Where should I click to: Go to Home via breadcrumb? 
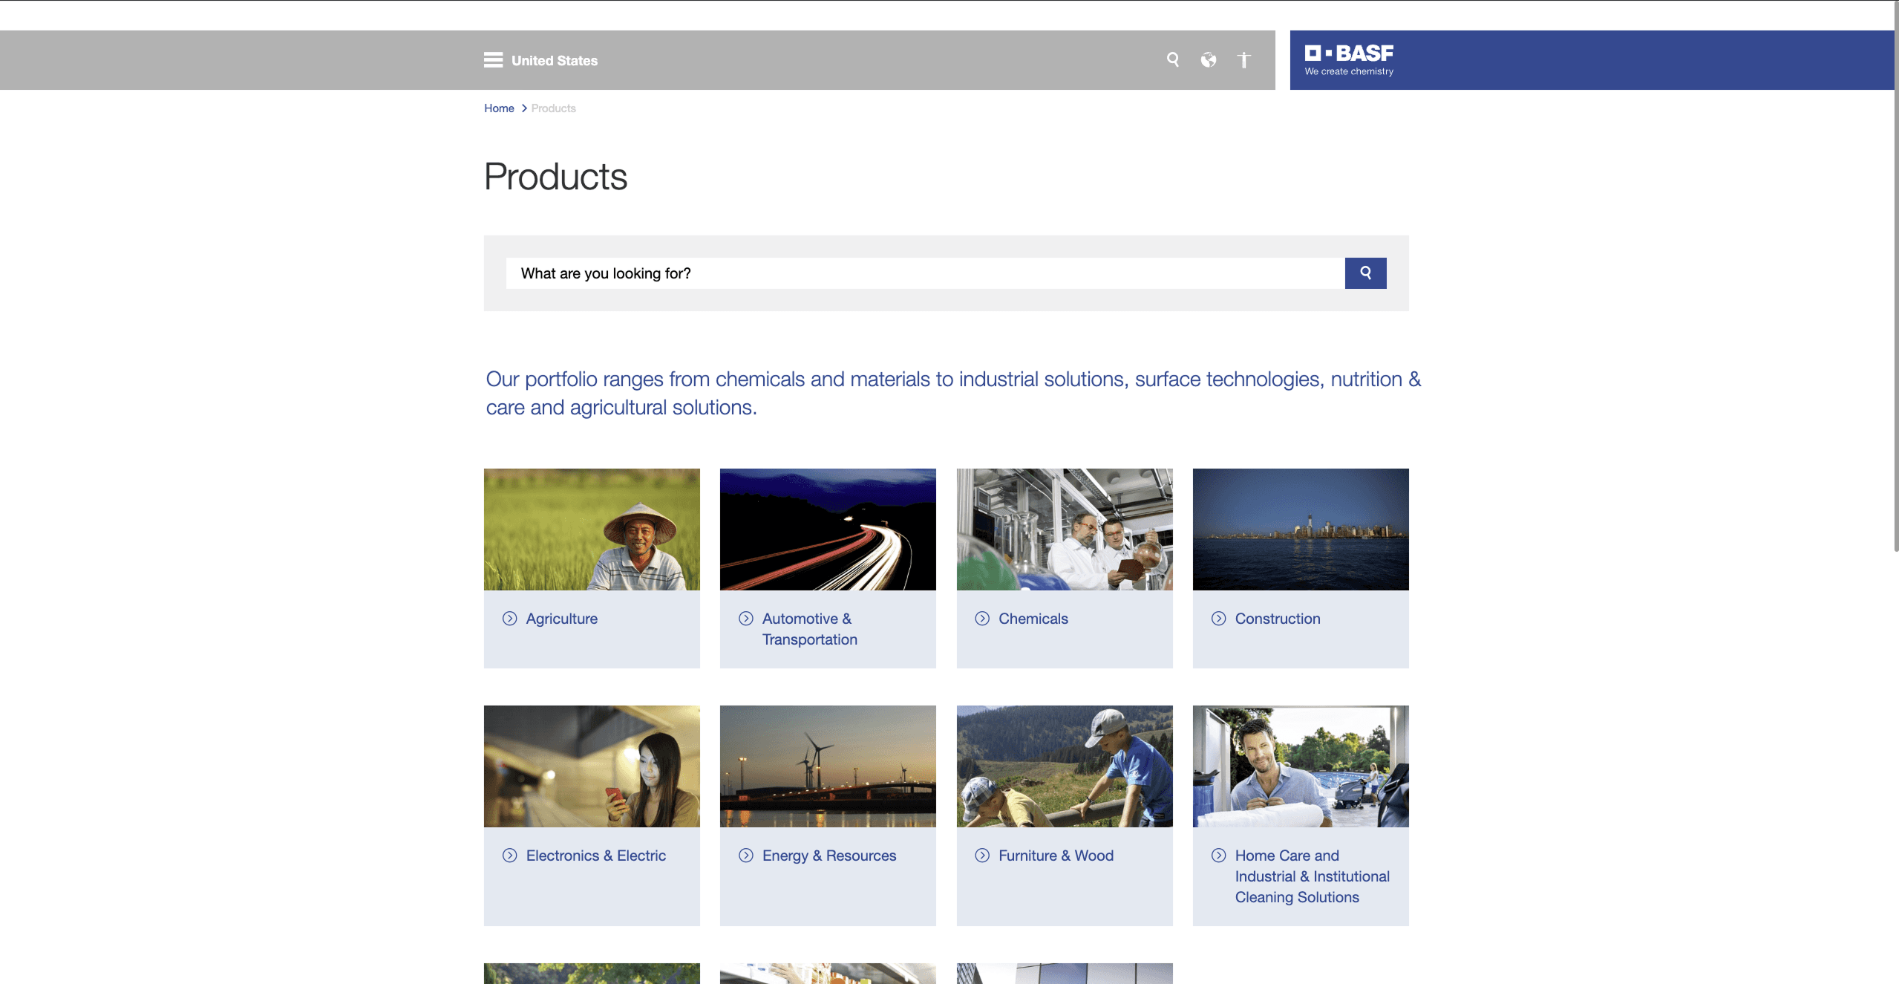499,108
